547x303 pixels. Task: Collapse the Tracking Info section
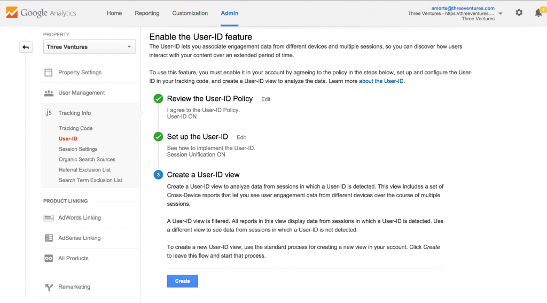75,113
